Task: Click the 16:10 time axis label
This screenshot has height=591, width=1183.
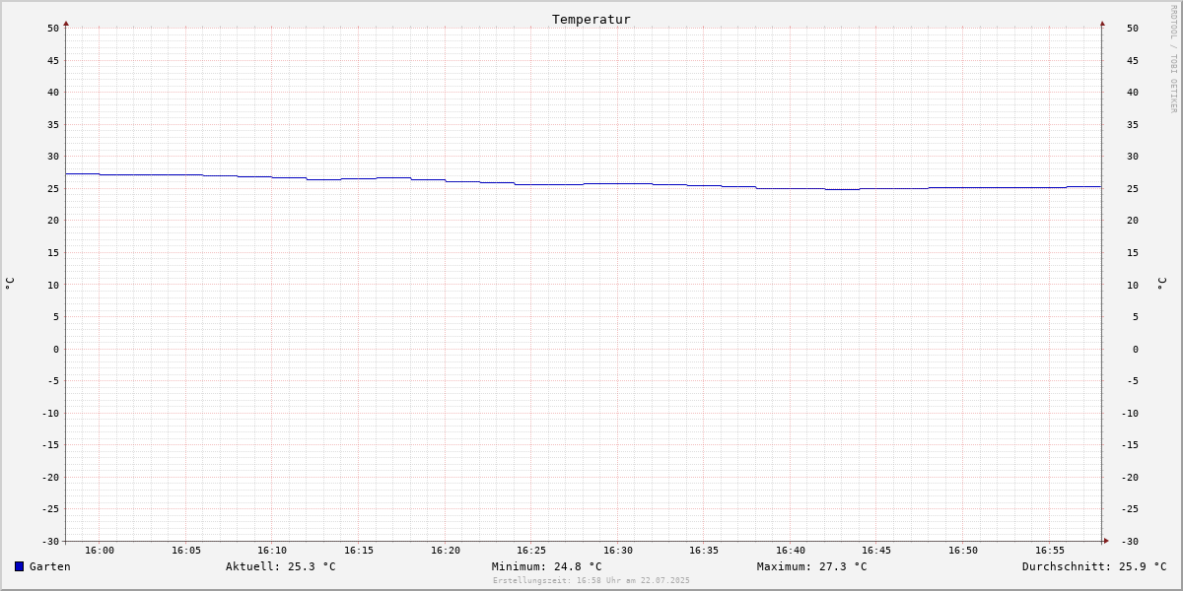Action: click(272, 550)
